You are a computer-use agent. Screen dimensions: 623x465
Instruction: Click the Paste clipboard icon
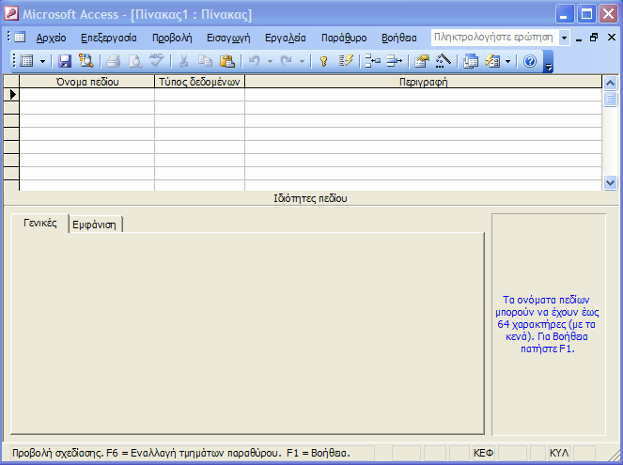coord(227,61)
